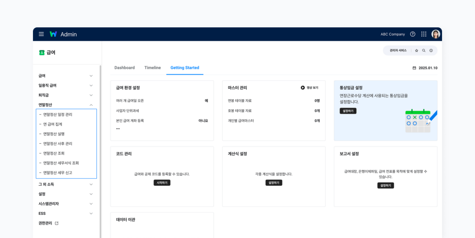
Task: Open the app grid launcher
Action: pos(424,34)
